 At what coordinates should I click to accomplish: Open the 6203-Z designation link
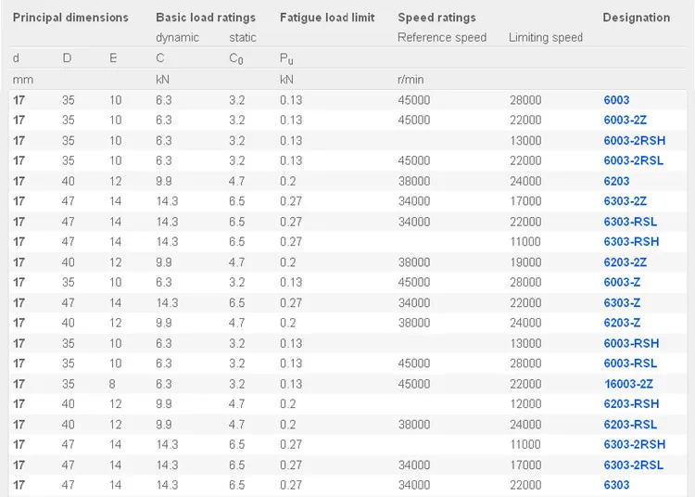tap(622, 323)
